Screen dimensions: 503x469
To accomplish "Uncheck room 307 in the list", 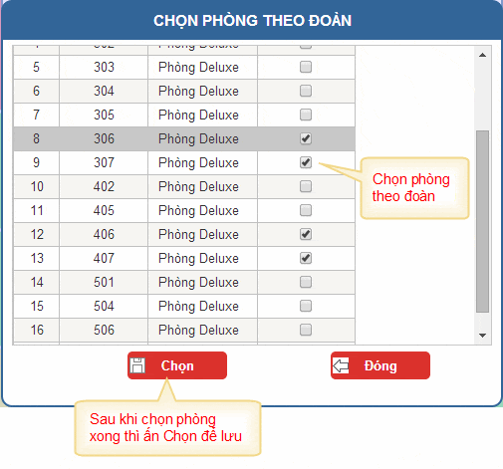I will [306, 162].
